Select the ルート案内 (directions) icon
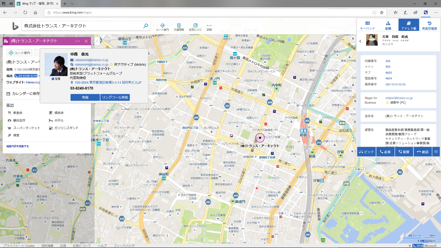Image resolution: width=441 pixels, height=248 pixels. (x=162, y=25)
